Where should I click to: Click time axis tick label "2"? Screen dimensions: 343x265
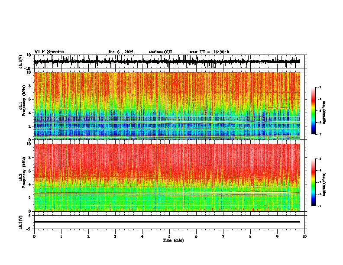(88, 236)
